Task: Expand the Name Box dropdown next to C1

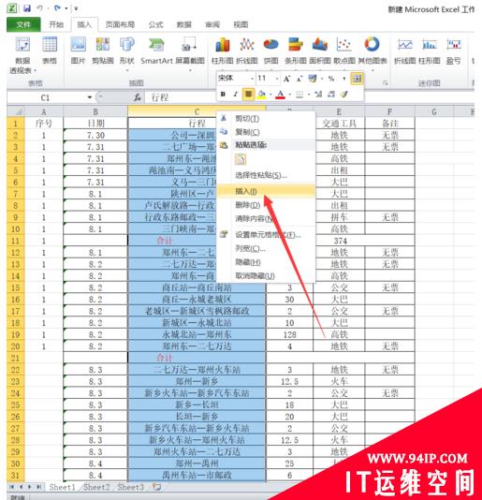Action: point(90,97)
